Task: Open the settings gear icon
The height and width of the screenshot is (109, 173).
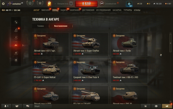Action: click(x=3, y=4)
